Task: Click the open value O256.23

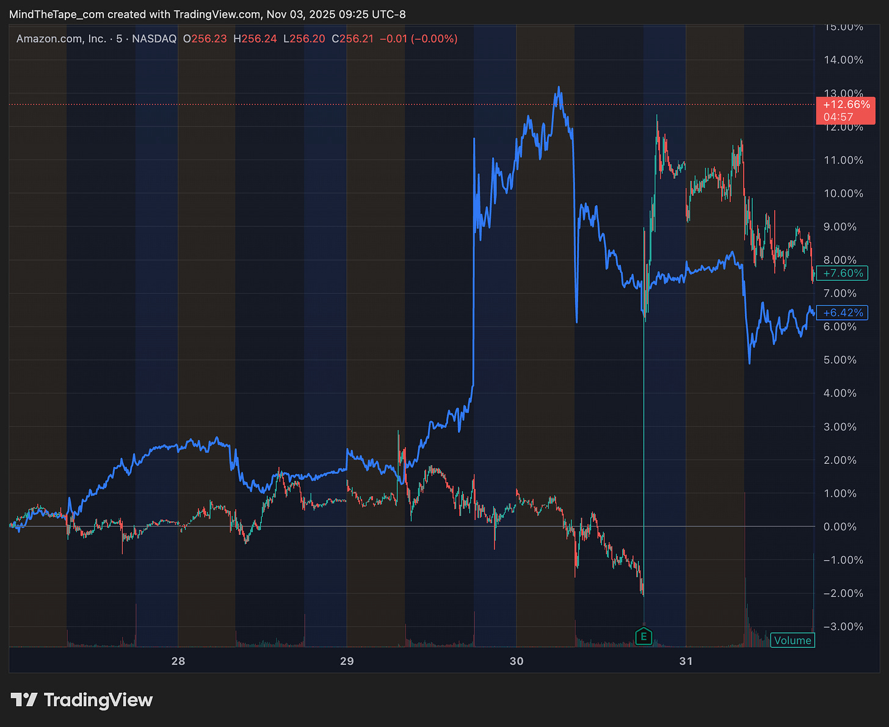Action: coord(205,38)
